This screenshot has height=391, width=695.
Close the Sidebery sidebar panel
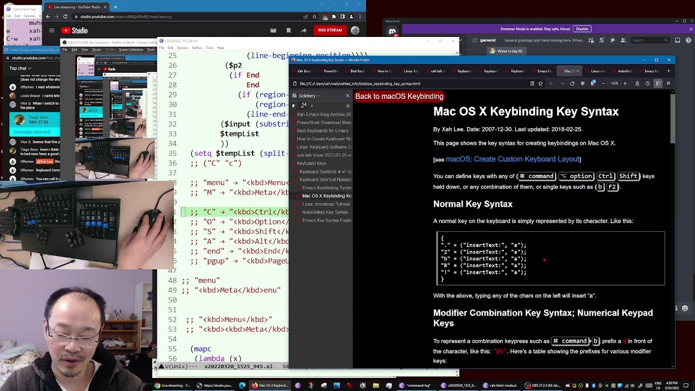[x=347, y=96]
